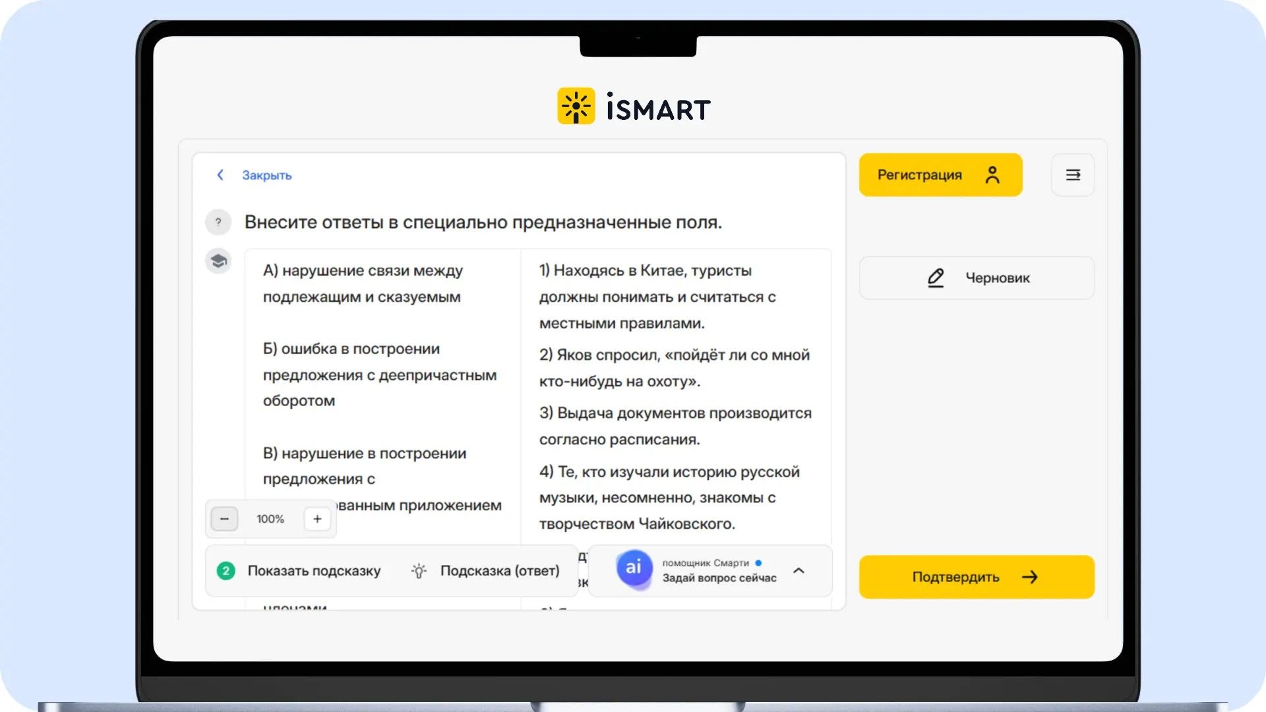The height and width of the screenshot is (712, 1266).
Task: Open the hamburger menu icon
Action: coord(1073,175)
